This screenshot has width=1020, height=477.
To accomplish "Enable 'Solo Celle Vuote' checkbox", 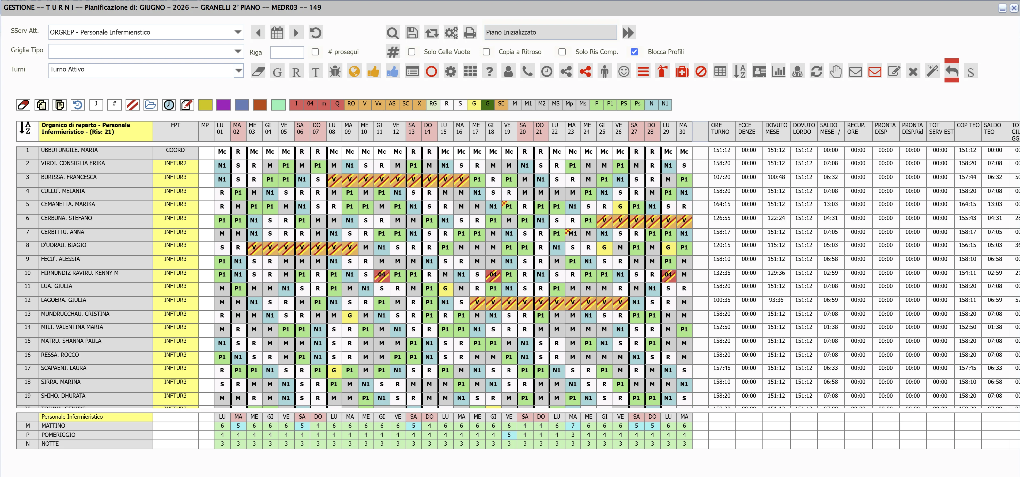I will (x=412, y=52).
